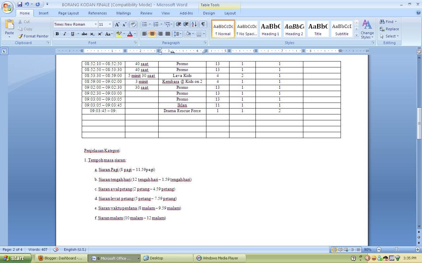Switch to the Insert tab

(x=44, y=13)
